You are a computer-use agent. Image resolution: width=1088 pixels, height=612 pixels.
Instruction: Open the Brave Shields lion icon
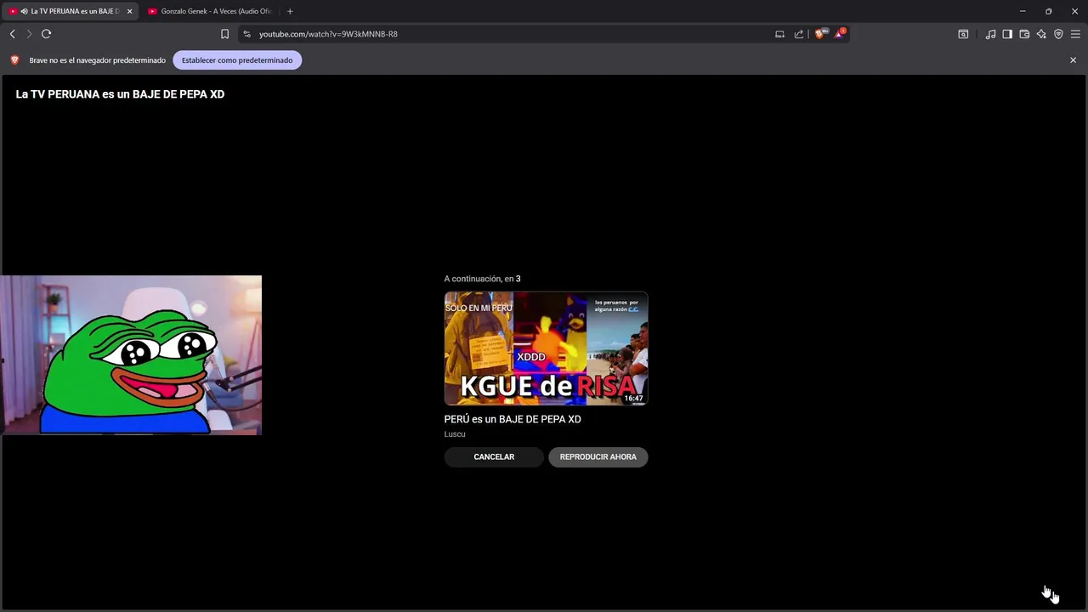click(819, 34)
